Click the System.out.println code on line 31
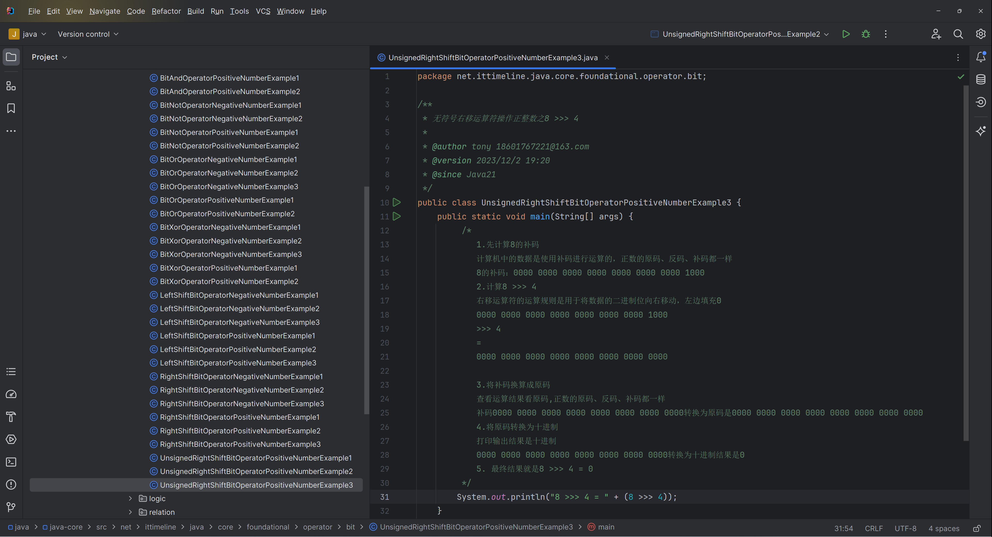Screen dimensions: 992x537 566,497
